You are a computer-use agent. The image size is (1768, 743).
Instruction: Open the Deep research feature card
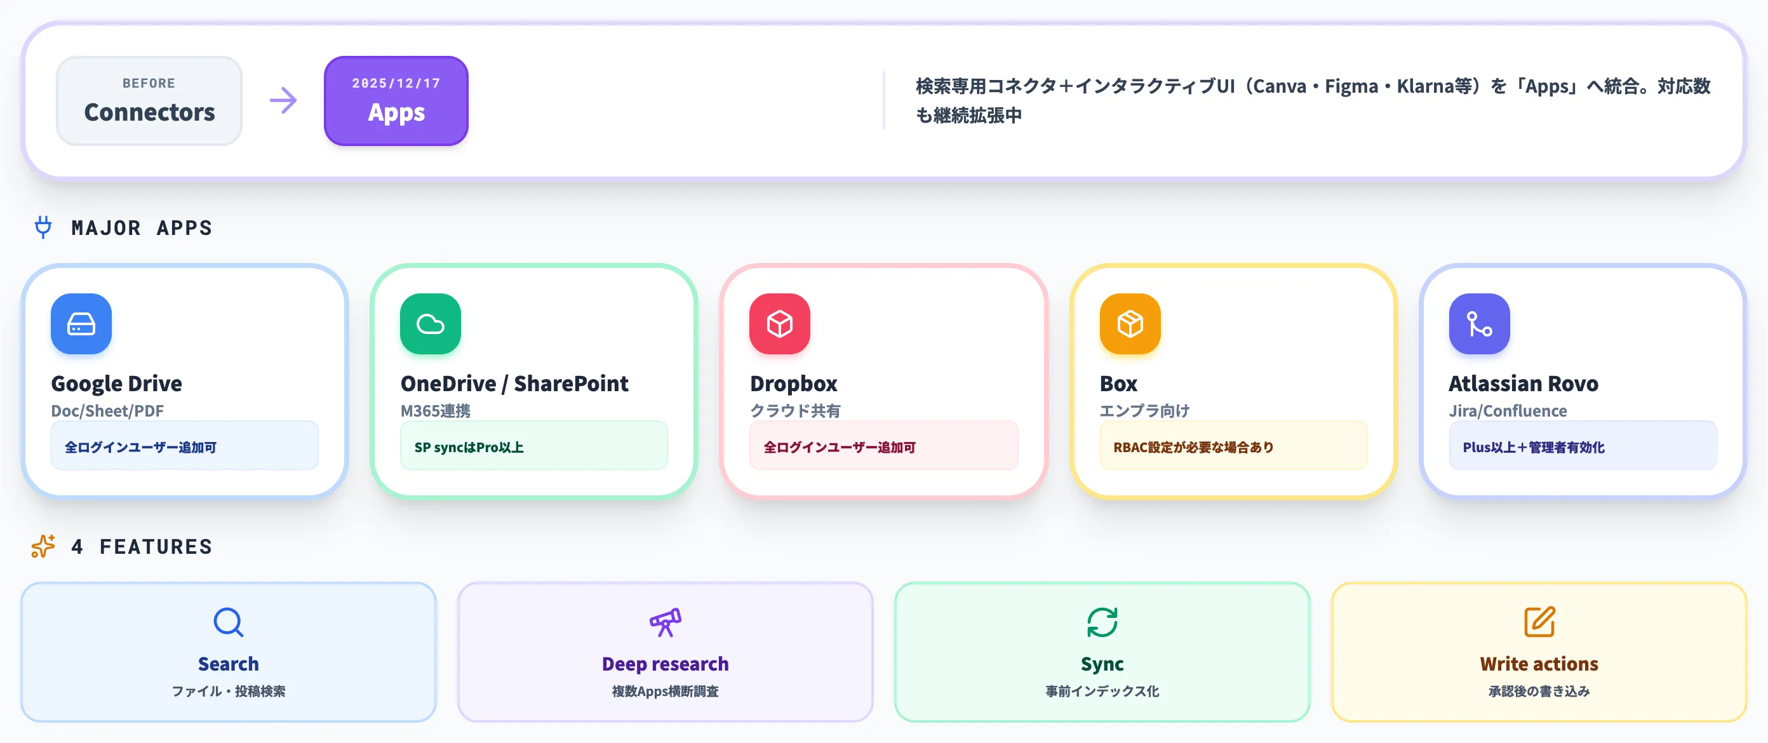[x=665, y=652]
